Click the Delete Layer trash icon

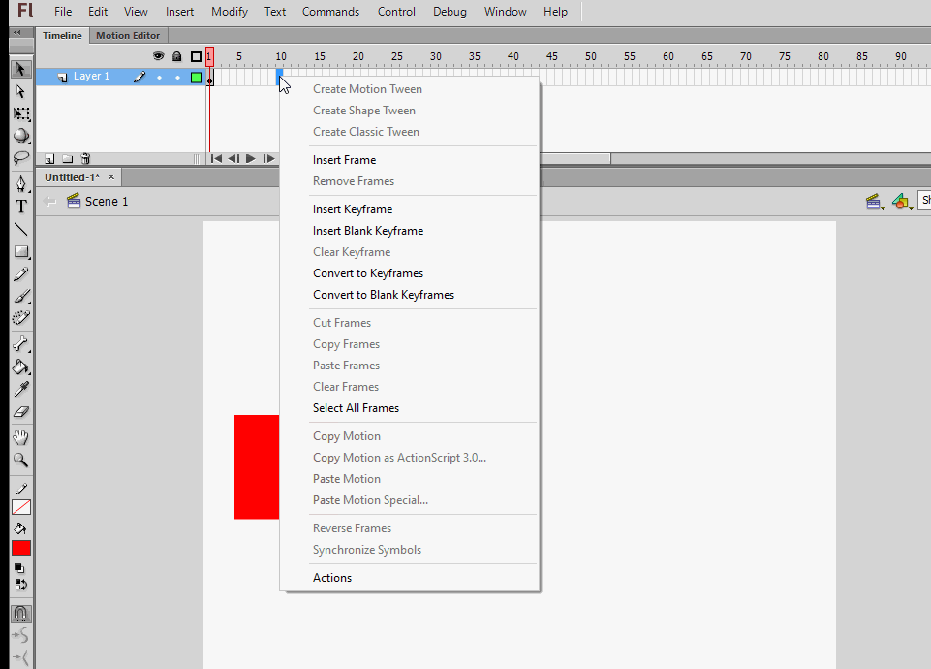[85, 158]
